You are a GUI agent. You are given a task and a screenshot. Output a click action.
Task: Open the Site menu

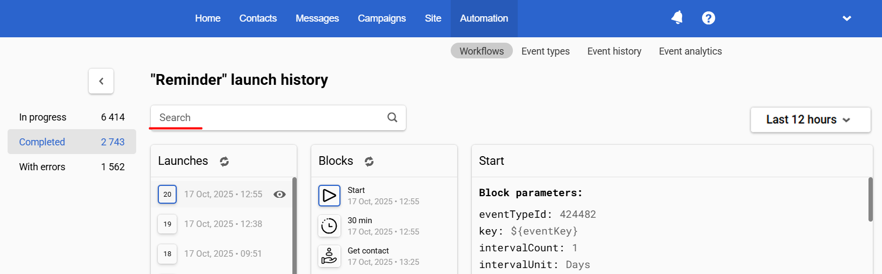433,18
